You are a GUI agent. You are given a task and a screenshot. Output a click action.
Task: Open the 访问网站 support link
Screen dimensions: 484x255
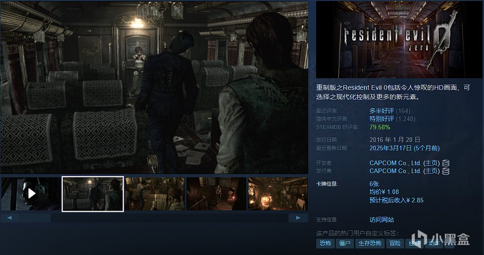pyautogui.click(x=381, y=220)
